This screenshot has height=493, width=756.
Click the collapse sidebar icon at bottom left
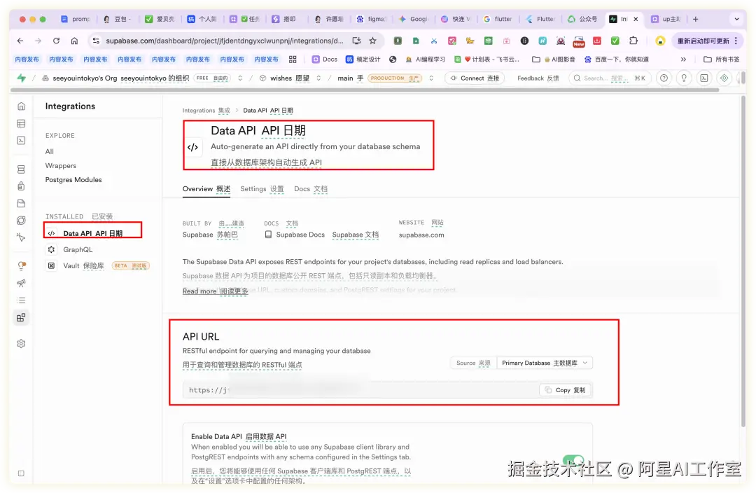pos(21,473)
